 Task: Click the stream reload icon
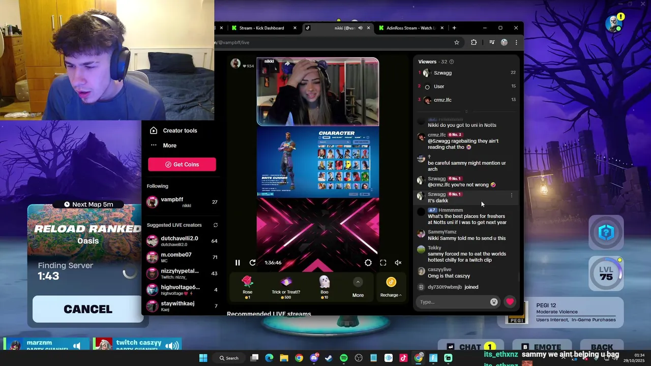(252, 263)
